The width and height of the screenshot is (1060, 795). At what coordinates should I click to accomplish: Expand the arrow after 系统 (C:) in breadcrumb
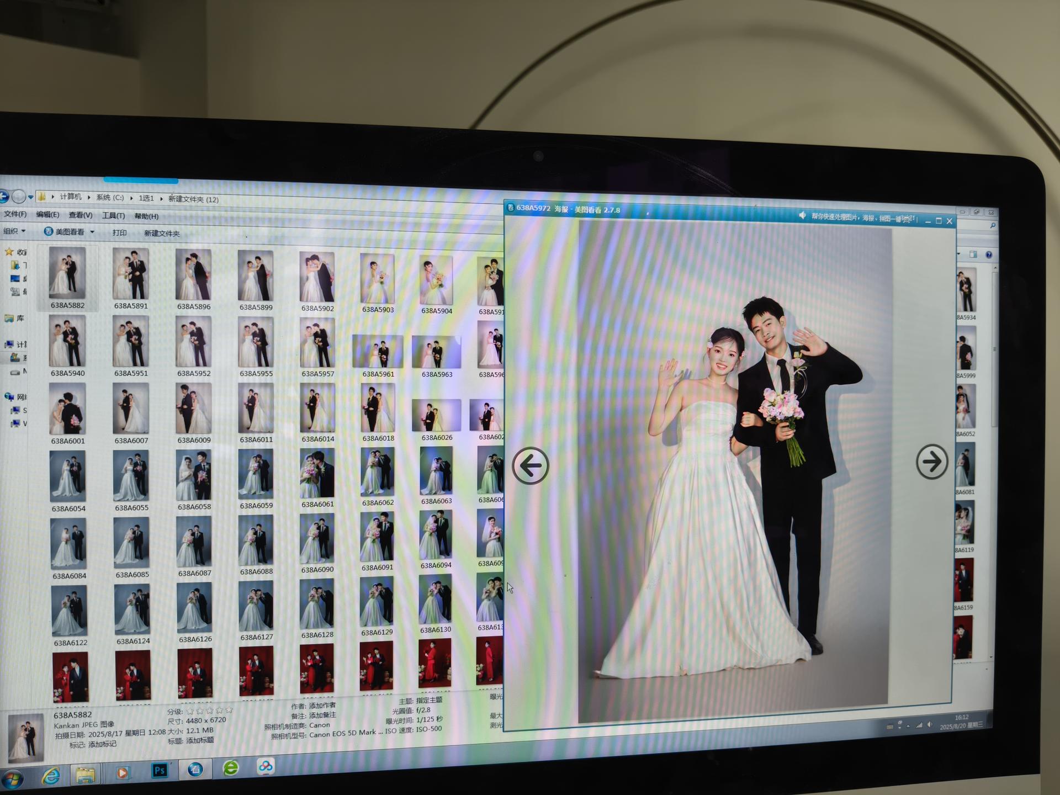click(131, 198)
